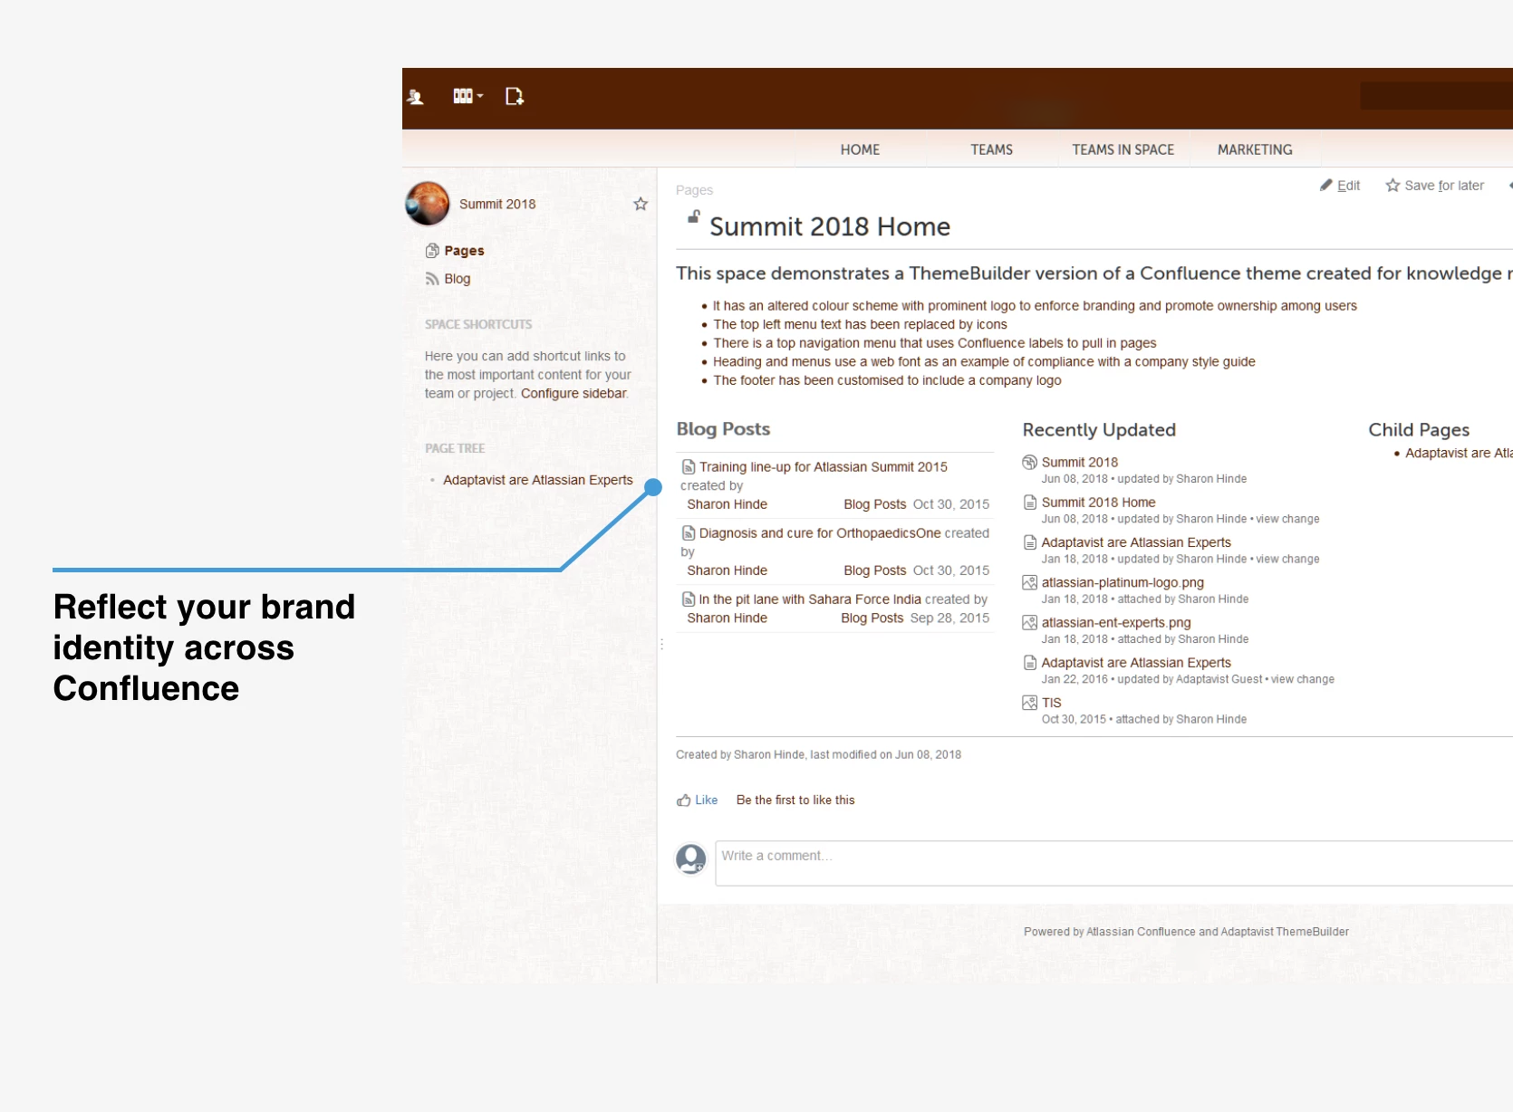Click the Edit pencil icon
This screenshot has width=1513, height=1112.
(1326, 185)
